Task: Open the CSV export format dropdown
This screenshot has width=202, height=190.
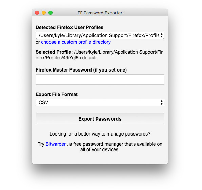Action: click(100, 102)
